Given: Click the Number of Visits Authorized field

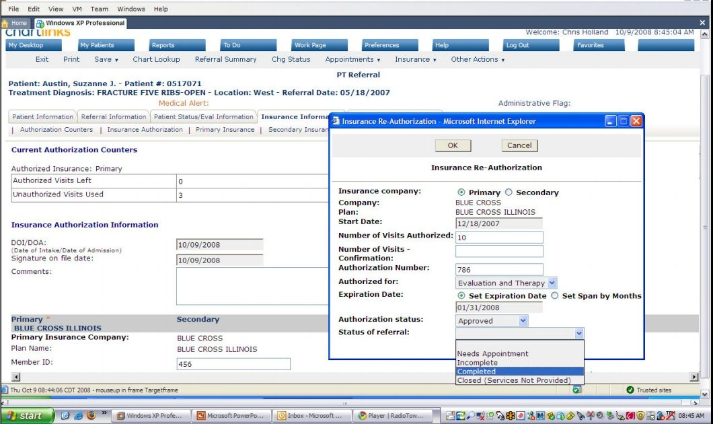Looking at the screenshot, I should click(499, 238).
